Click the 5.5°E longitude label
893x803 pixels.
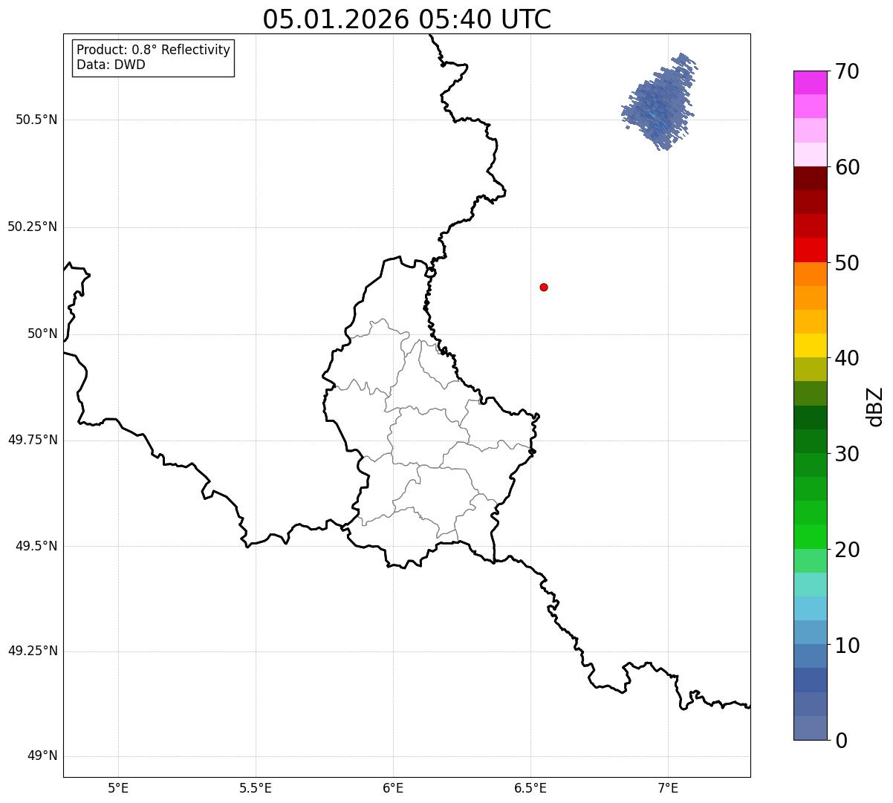point(256,787)
